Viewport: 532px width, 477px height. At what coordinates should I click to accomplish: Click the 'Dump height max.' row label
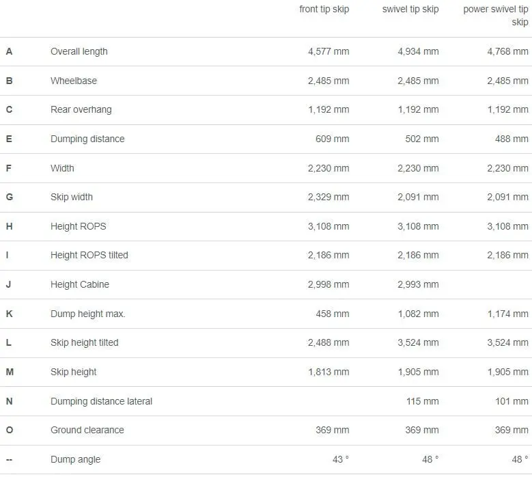[x=88, y=314]
